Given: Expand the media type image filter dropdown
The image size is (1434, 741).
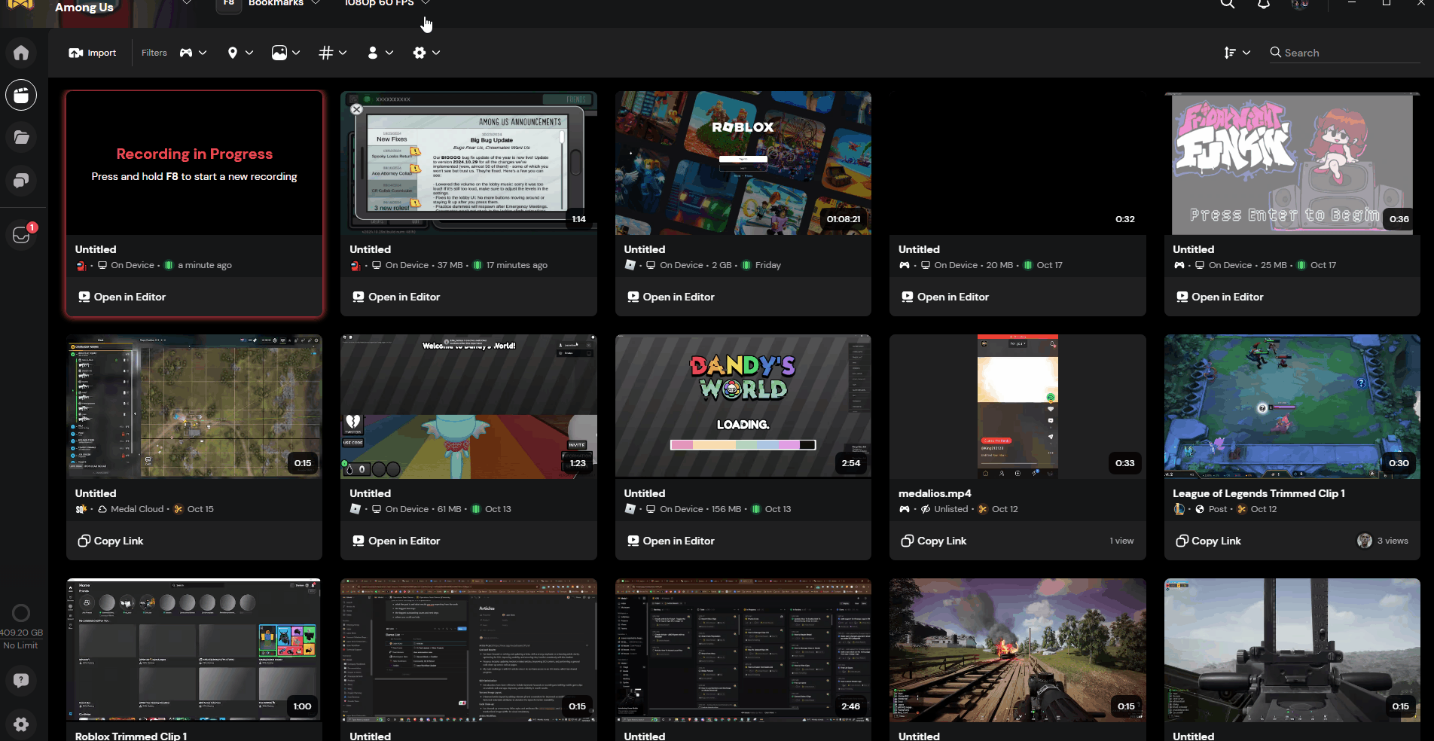Looking at the screenshot, I should [x=286, y=53].
